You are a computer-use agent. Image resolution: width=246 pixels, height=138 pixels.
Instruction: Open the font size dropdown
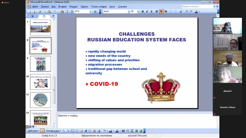138,12
